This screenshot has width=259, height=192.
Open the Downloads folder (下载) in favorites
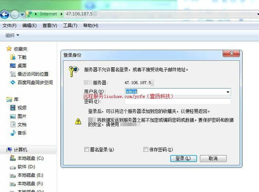point(22,57)
